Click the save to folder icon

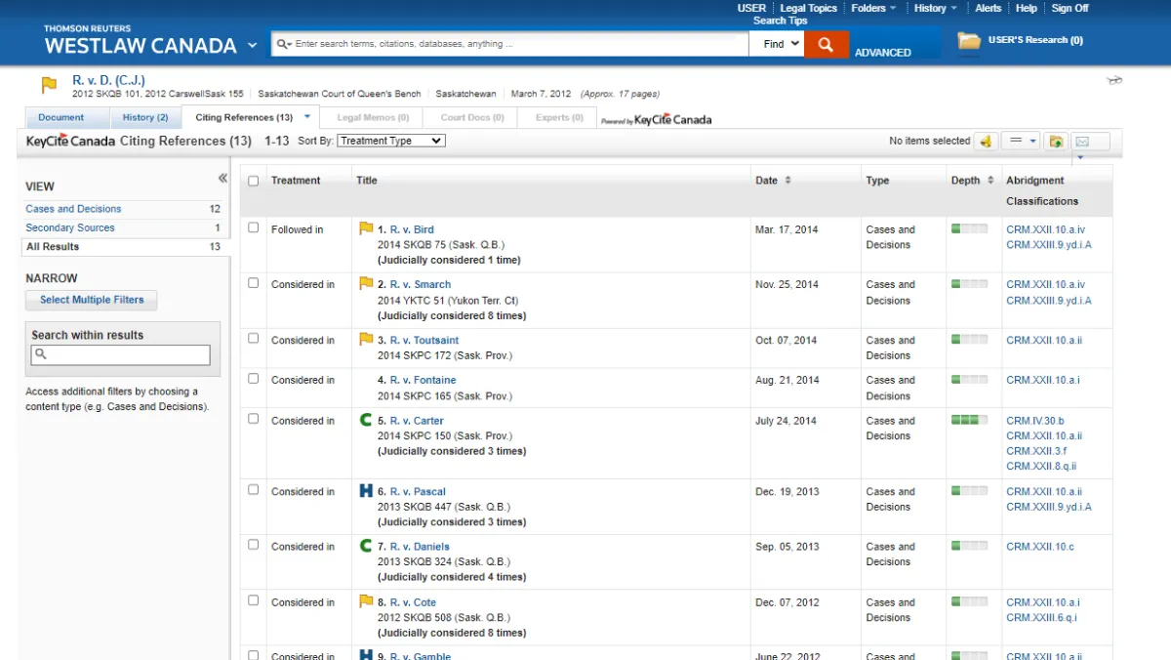1056,142
